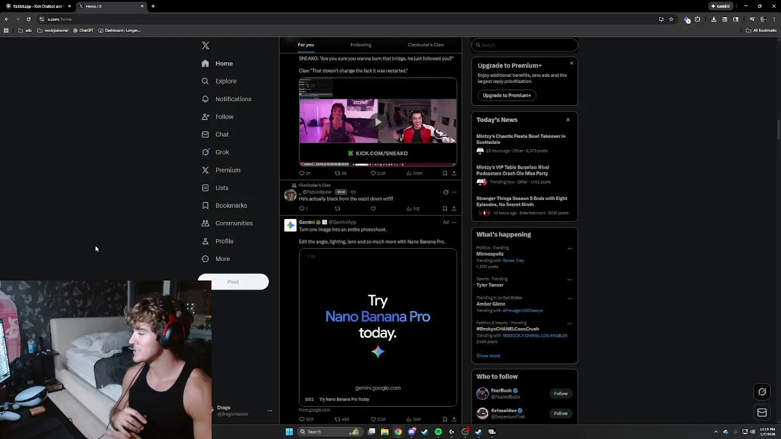This screenshot has height=439, width=781.
Task: Bookmark the SNEAKO video post
Action: pyautogui.click(x=445, y=173)
